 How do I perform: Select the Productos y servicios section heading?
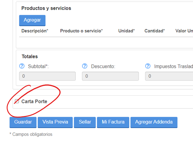(x=46, y=8)
